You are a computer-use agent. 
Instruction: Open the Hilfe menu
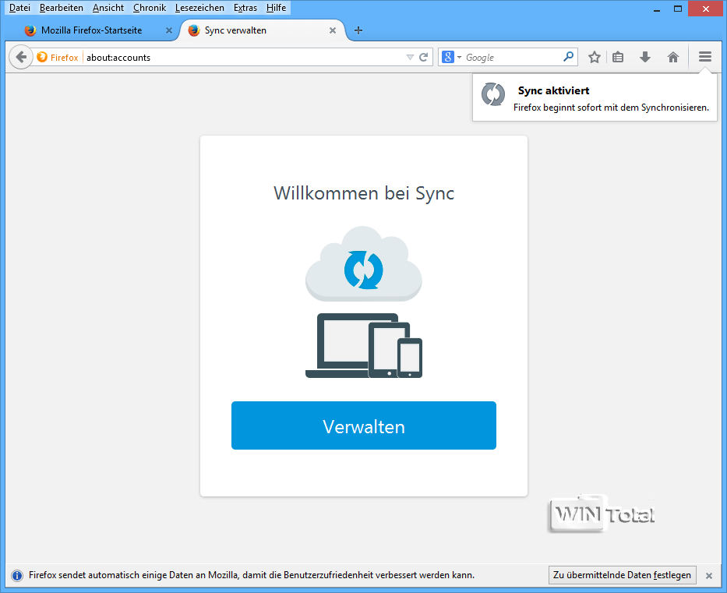(276, 8)
